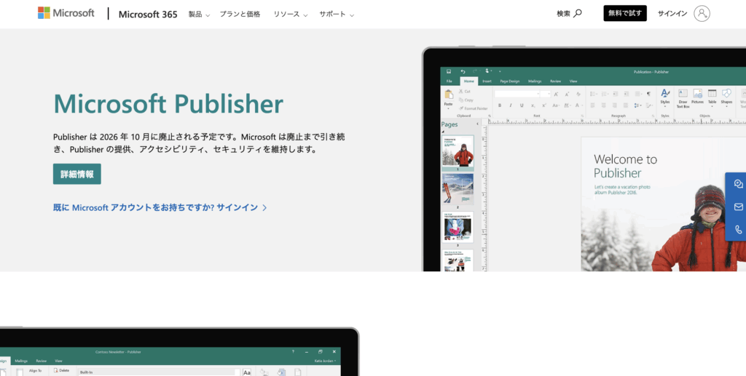Open the Katie Jordan account dropdown
Screen dimensions: 746x376
[326, 361]
